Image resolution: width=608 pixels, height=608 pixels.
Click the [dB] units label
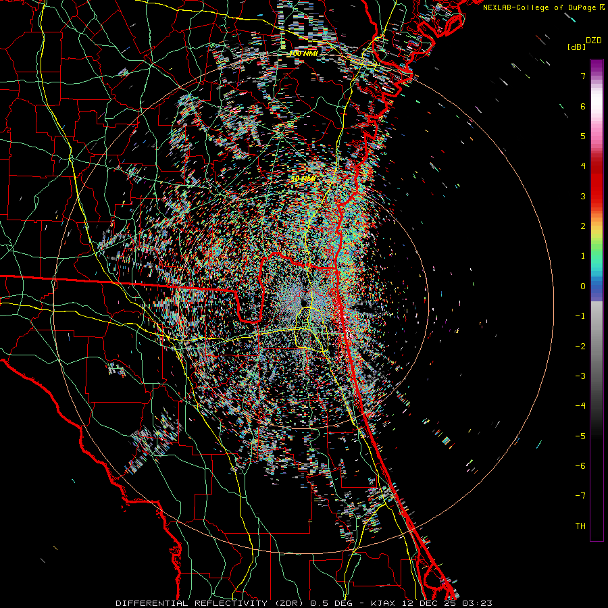coord(576,47)
